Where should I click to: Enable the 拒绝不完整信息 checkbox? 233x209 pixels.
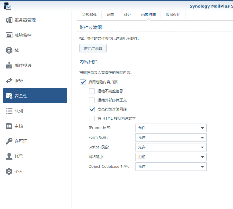point(92,91)
